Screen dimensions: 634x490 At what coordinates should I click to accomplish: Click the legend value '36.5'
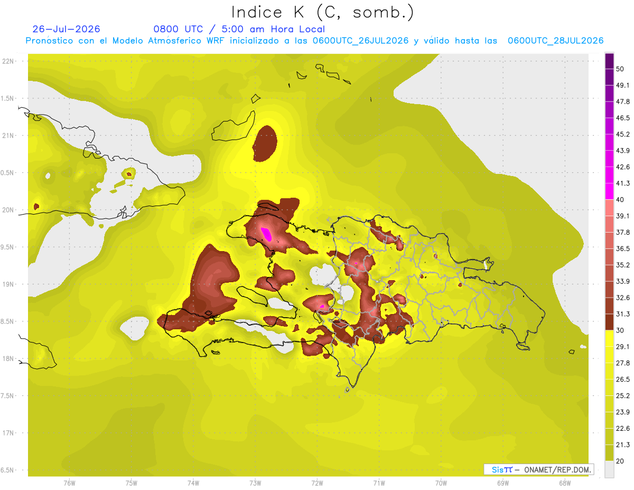pos(622,248)
